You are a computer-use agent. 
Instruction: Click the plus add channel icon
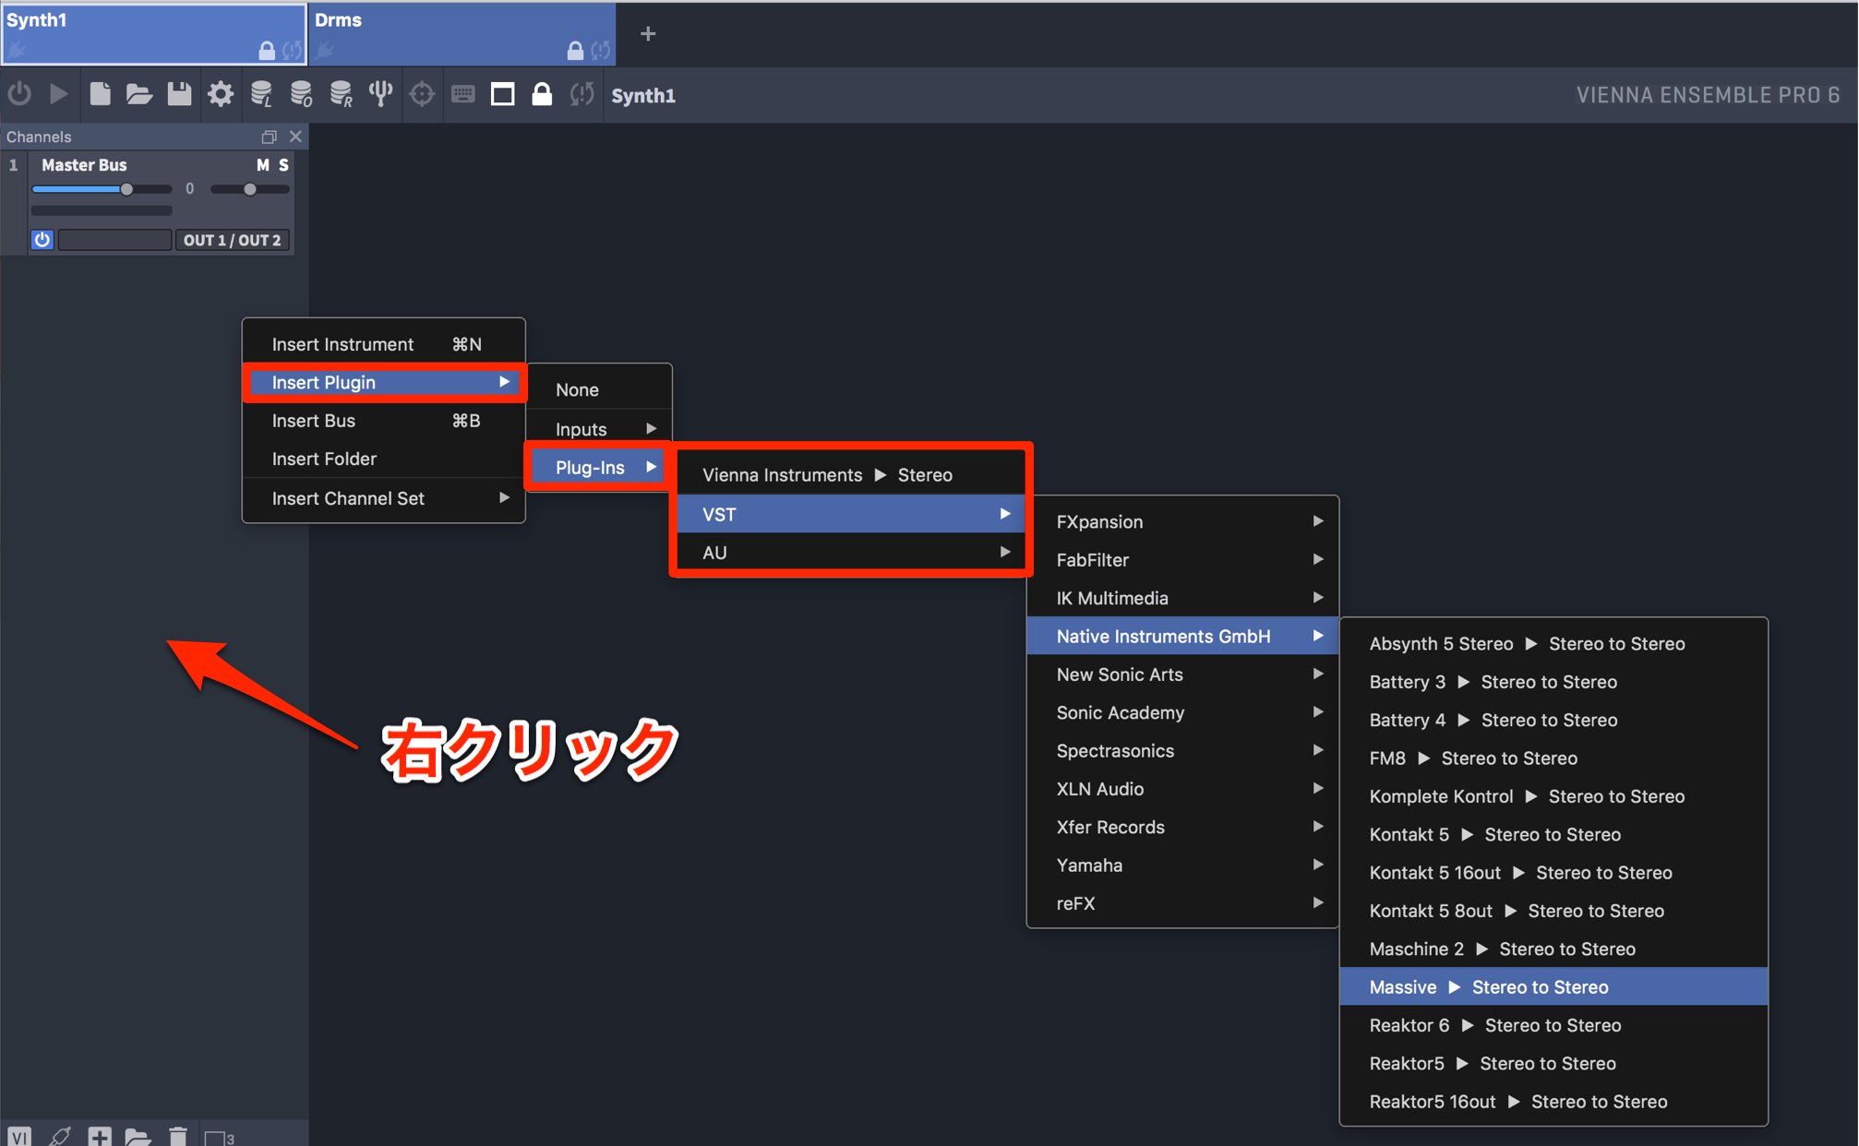(100, 1137)
